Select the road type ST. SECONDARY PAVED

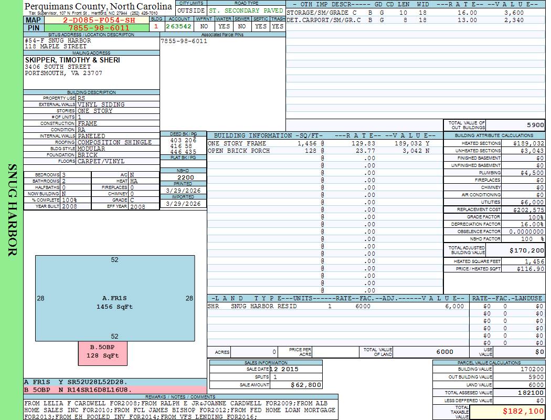[246, 10]
